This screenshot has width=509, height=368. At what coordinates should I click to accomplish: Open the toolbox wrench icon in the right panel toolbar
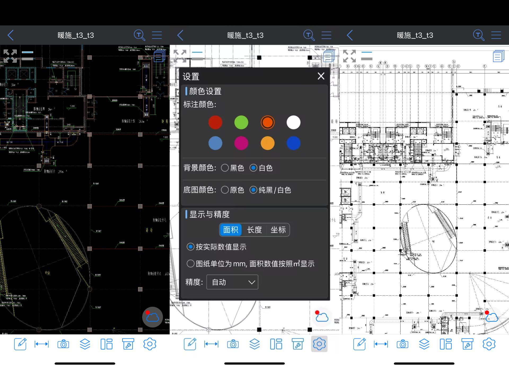467,344
